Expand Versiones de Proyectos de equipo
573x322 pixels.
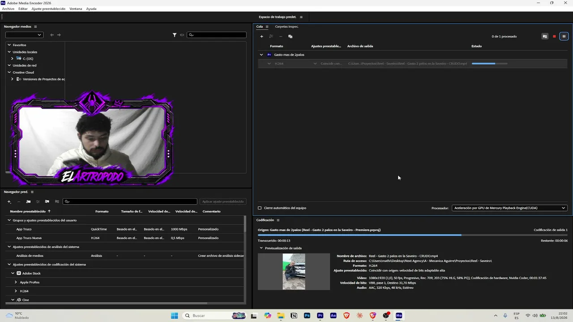[x=12, y=79]
